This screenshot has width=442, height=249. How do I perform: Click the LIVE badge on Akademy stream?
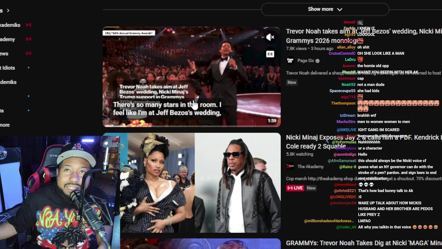coord(295,188)
